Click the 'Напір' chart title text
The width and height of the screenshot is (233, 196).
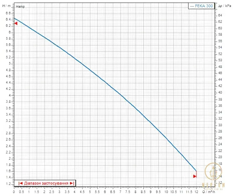point(20,7)
